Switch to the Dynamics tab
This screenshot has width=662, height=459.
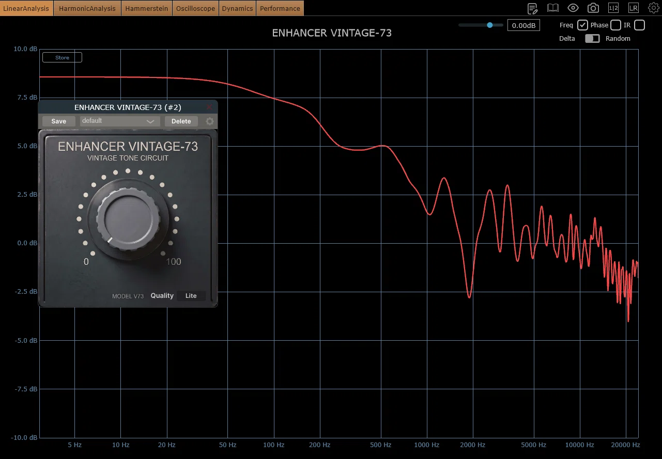237,8
